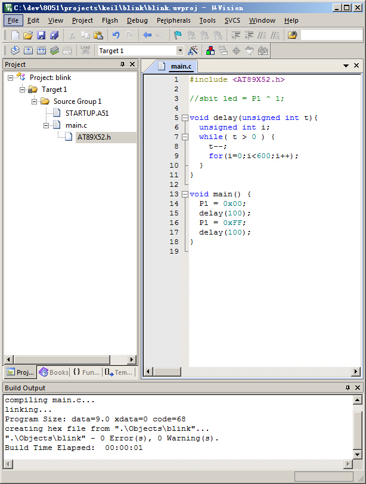Screen dimensions: 366x484
Task: Open the Help menu
Action: pos(291,20)
